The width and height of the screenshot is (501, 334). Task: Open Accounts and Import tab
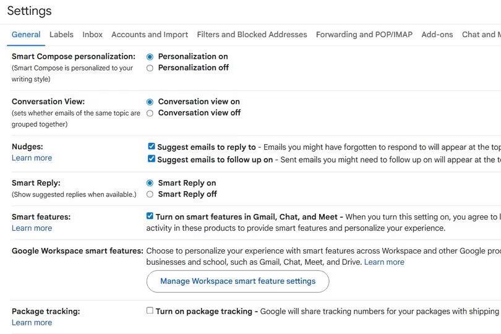coord(150,35)
